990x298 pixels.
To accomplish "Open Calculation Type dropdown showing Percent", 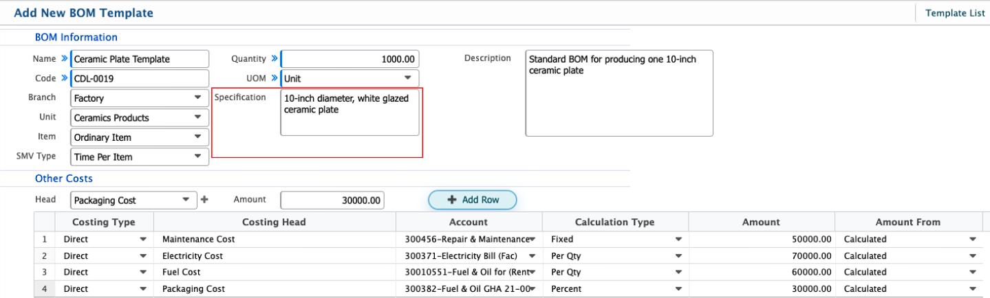I will pos(616,289).
